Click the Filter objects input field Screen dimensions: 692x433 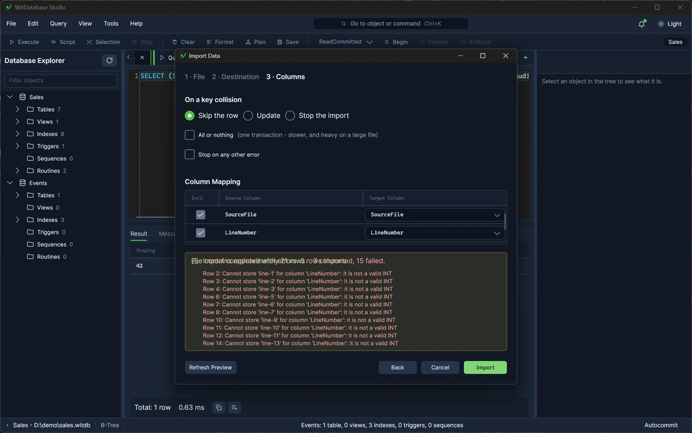pos(61,81)
